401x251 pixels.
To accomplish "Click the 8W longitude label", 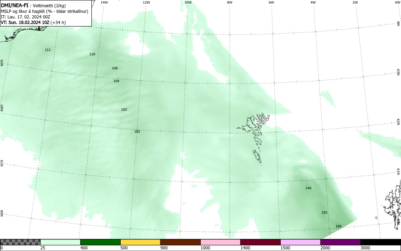I will pos(230,2).
